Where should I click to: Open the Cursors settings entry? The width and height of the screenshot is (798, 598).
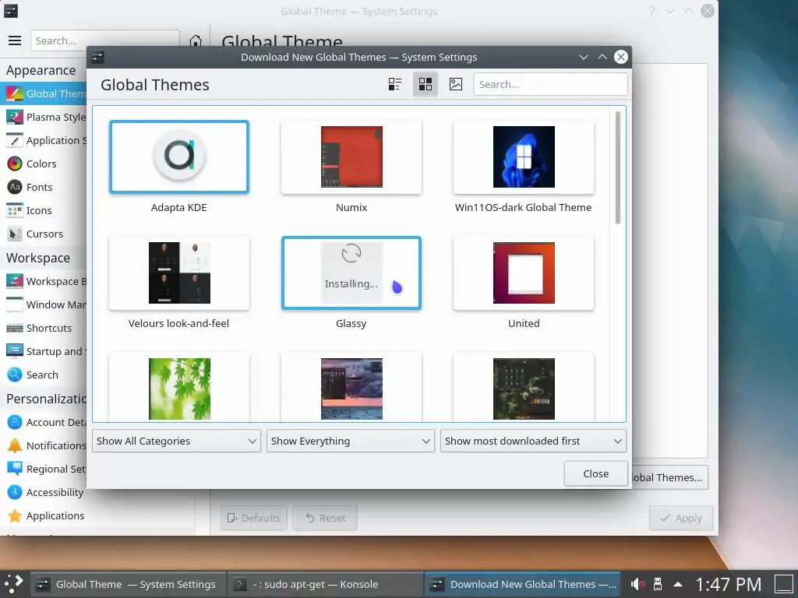click(44, 234)
